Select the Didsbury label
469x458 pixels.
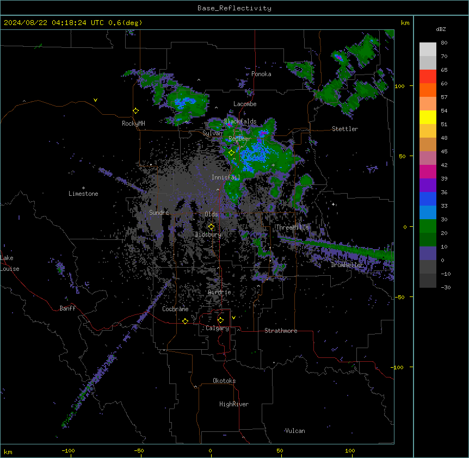(x=208, y=234)
